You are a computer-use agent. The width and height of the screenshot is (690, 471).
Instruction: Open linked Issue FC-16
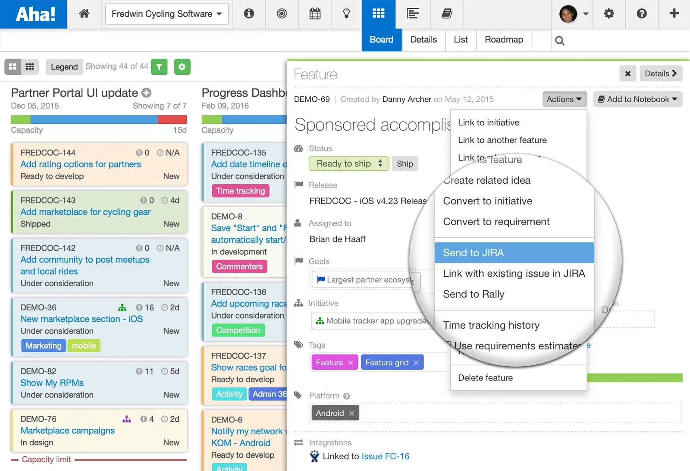(386, 456)
